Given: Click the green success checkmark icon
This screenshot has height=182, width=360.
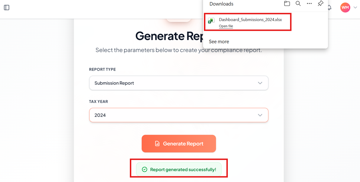Looking at the screenshot, I should pyautogui.click(x=144, y=170).
